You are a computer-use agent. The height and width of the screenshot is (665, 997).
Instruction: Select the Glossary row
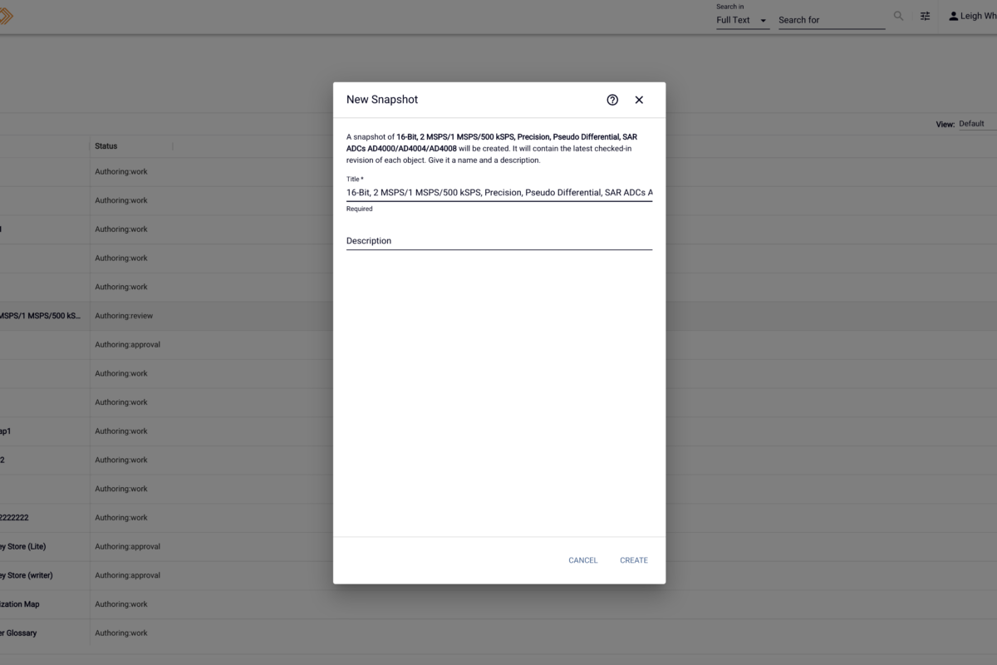coord(498,633)
